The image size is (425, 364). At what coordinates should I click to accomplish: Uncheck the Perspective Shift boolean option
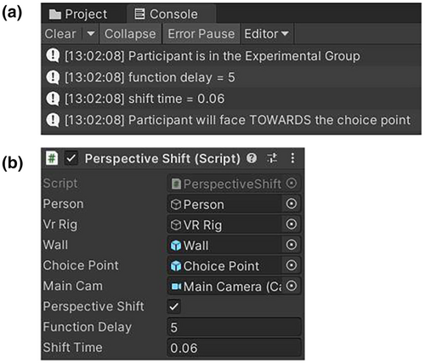173,306
